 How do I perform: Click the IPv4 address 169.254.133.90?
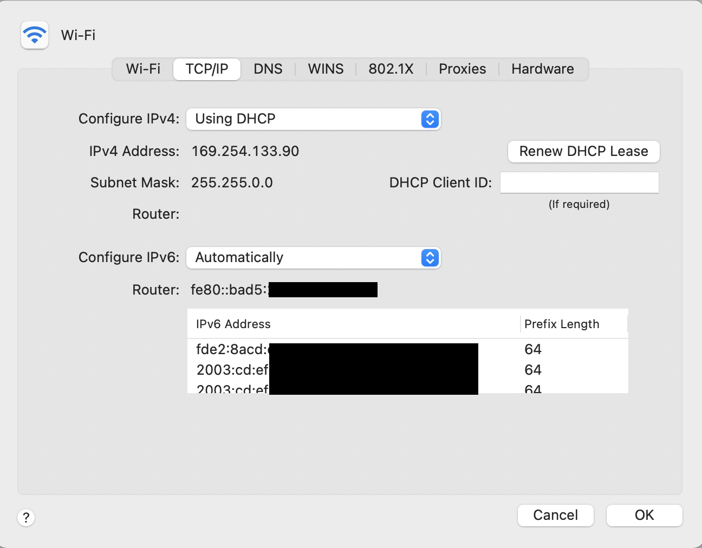245,151
